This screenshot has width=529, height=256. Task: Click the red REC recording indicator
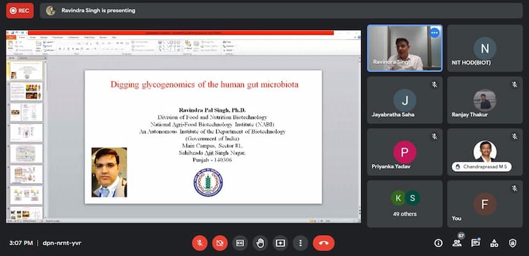19,10
